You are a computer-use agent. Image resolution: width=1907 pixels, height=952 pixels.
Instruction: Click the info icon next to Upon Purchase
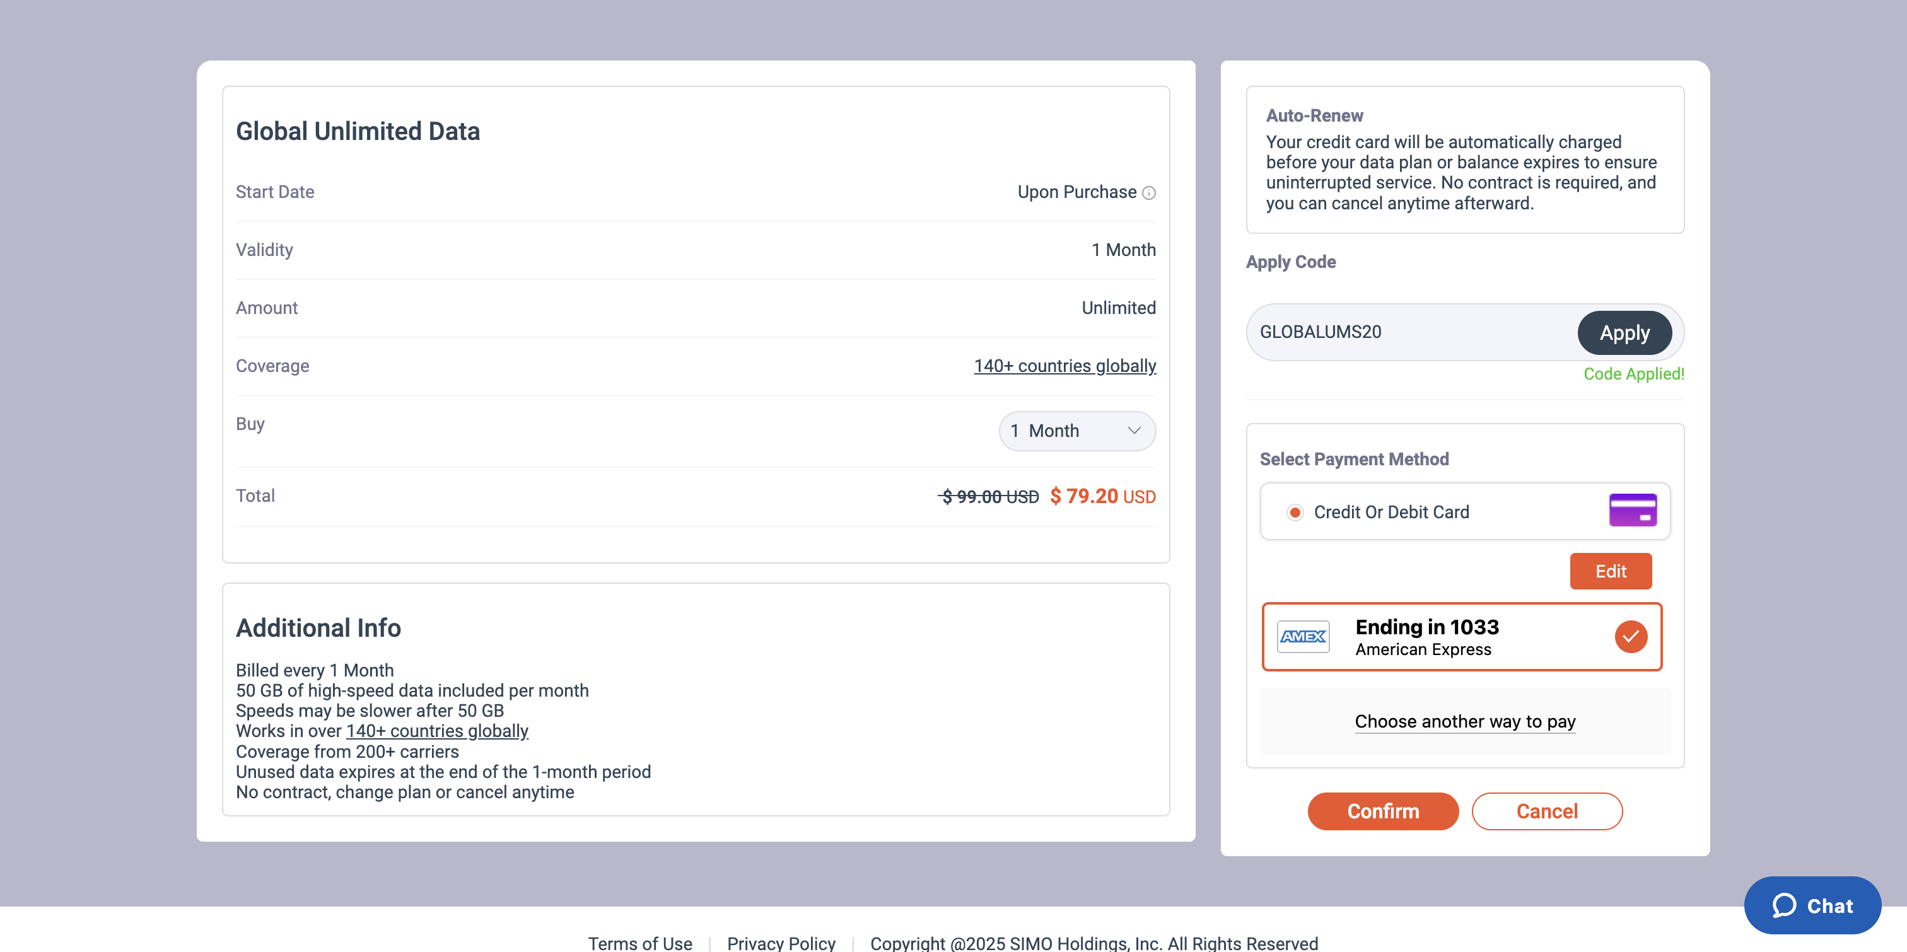click(1148, 192)
